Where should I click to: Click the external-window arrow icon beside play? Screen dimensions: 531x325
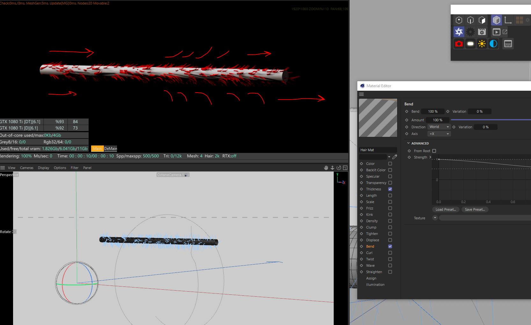[x=505, y=32]
